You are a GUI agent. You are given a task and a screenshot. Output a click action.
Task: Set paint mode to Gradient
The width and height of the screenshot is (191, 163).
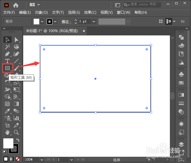pyautogui.click(x=12, y=159)
